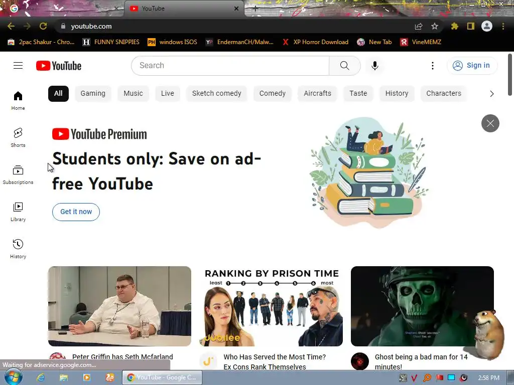Focus the YouTube search field
514x385 pixels.
230,66
